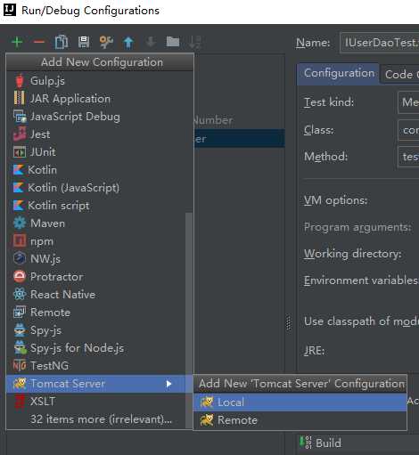Select the Kotlin configuration entry
The image size is (419, 455).
[100, 170]
